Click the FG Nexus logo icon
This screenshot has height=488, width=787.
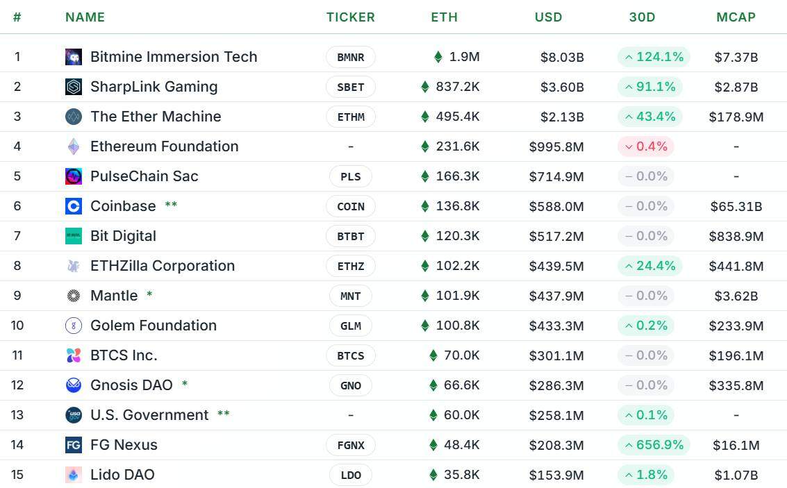point(74,445)
